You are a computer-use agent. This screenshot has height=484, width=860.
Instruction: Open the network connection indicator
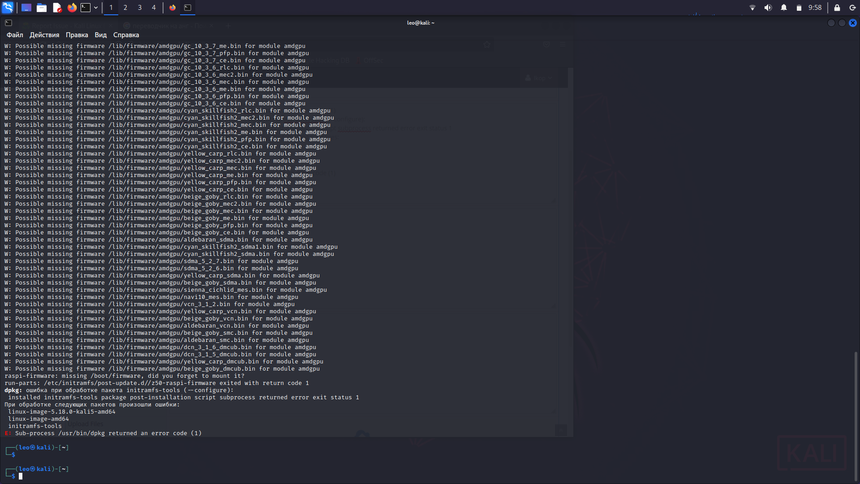point(752,8)
